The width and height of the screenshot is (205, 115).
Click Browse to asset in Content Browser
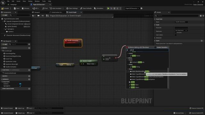[x=26, y=8]
